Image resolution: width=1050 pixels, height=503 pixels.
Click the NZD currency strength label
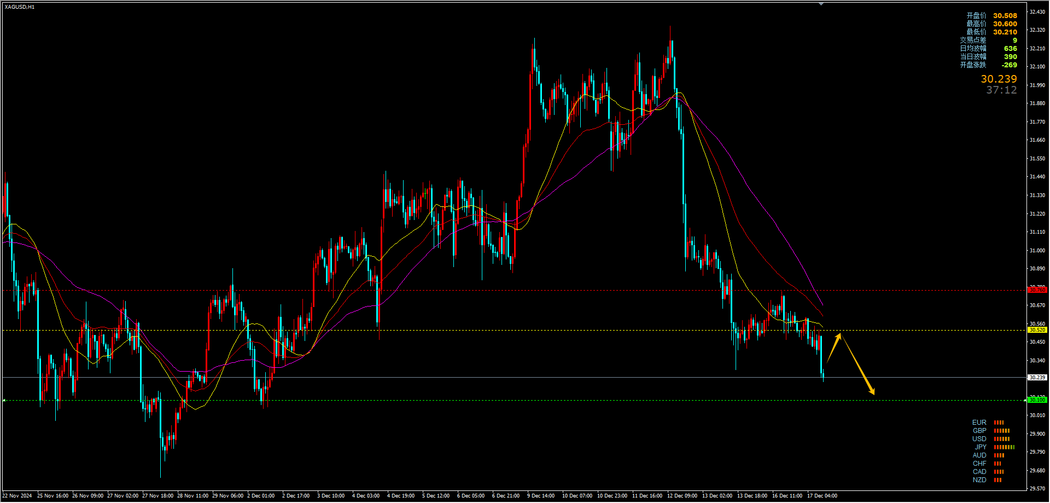[979, 480]
